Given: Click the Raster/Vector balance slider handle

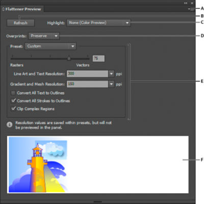Looking at the screenshot, I should 69,59.
